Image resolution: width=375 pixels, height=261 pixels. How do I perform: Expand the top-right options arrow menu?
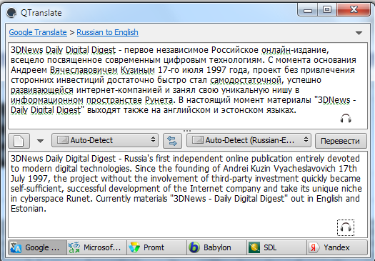[x=359, y=33]
